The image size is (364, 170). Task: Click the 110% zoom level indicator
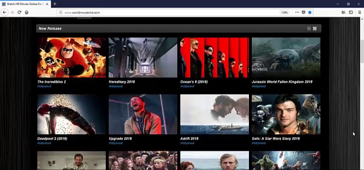tap(284, 12)
